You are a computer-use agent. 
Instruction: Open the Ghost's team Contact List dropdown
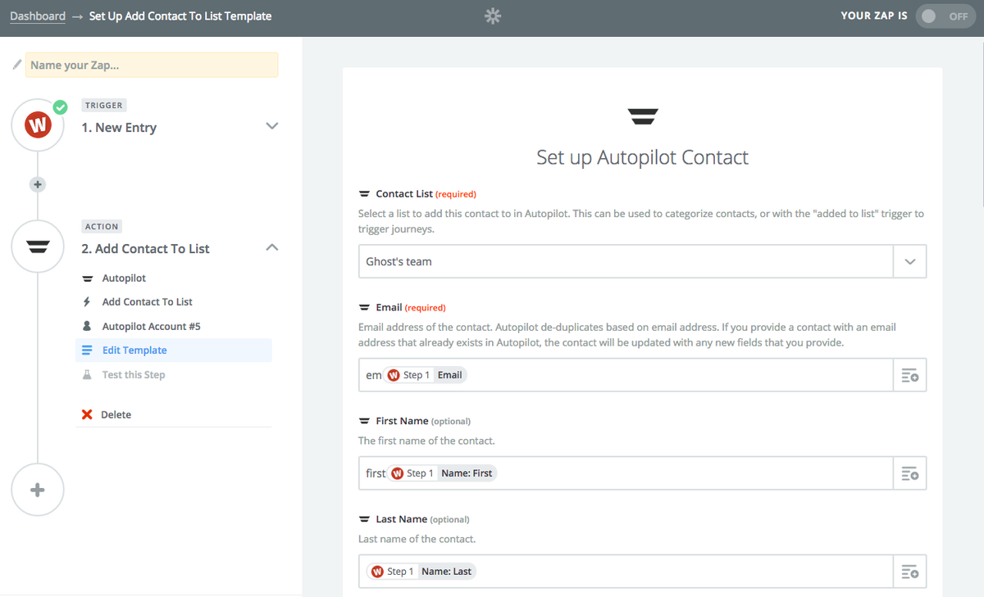pos(909,260)
